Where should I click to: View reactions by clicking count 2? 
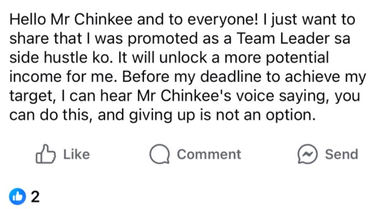pyautogui.click(x=35, y=197)
